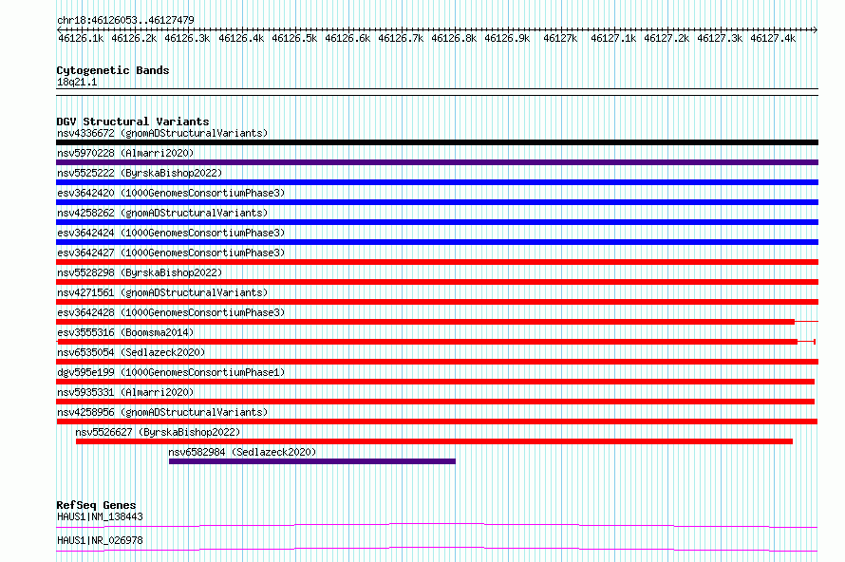The width and height of the screenshot is (845, 562).
Task: Select blue bar under nsv4258262
Action: 437,222
